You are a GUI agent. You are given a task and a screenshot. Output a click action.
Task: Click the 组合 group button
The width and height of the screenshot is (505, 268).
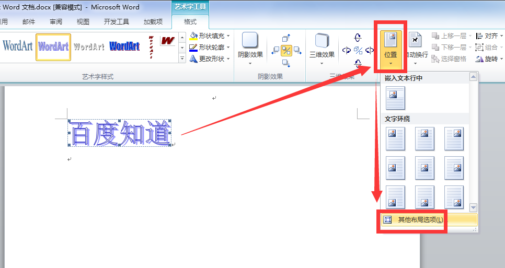(x=489, y=48)
